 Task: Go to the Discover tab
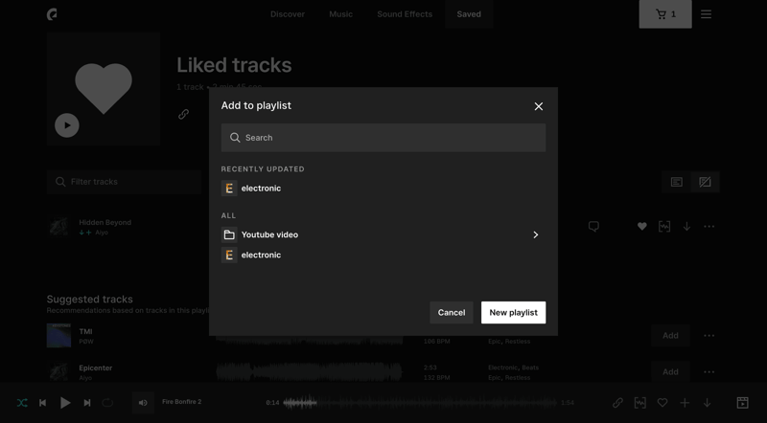click(x=288, y=14)
